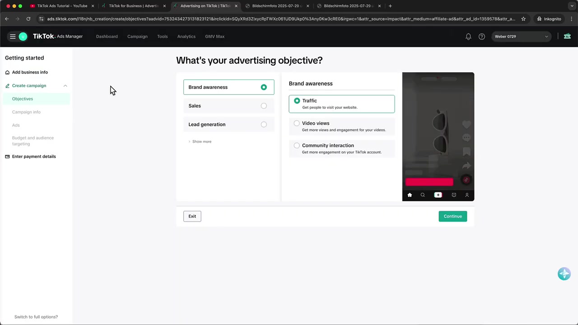This screenshot has height=325, width=578.
Task: Choose the Video views option
Action: [342, 126]
